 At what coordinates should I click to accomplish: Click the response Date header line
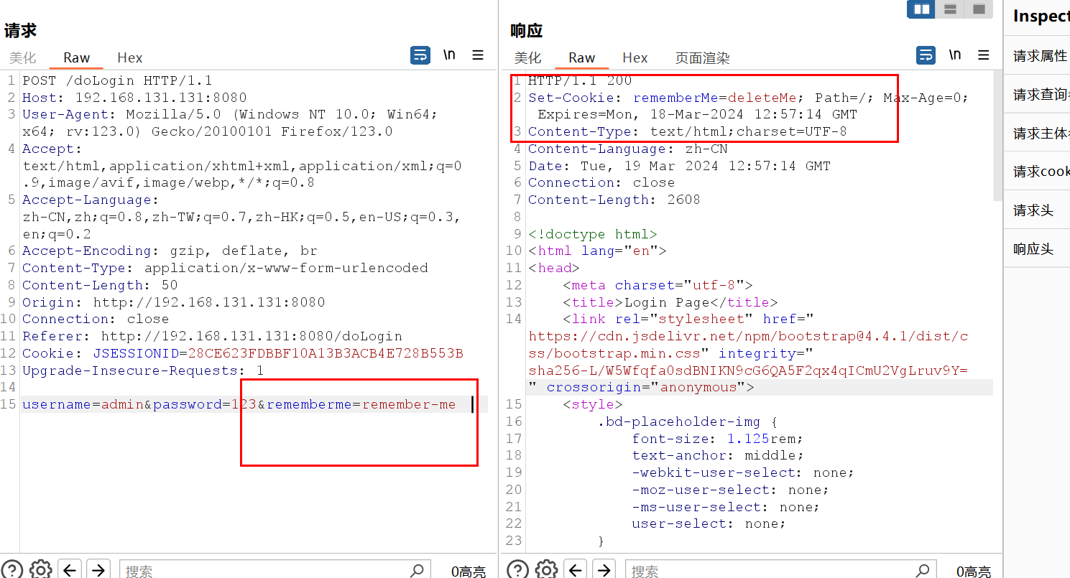point(679,166)
